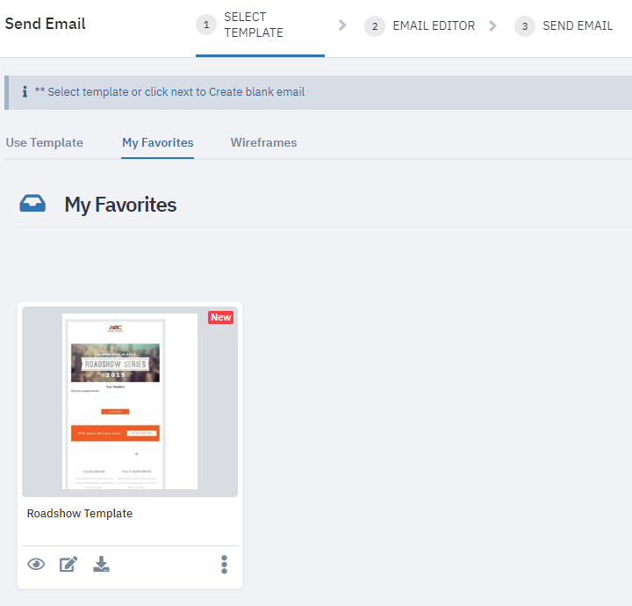Viewport: 632px width, 606px height.
Task: Select the Roadshow Template thumbnail
Action: (x=130, y=401)
